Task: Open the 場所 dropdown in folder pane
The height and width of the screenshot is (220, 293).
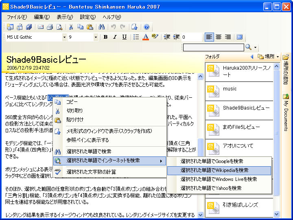Action: point(268,57)
